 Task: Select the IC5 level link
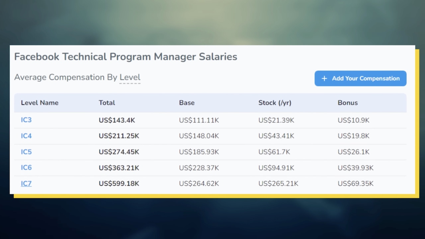pos(26,152)
